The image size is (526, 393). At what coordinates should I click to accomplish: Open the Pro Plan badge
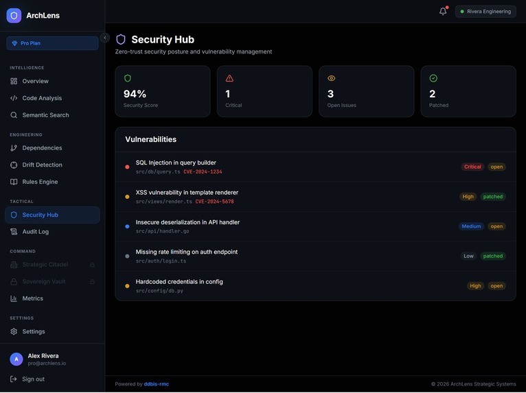point(52,43)
